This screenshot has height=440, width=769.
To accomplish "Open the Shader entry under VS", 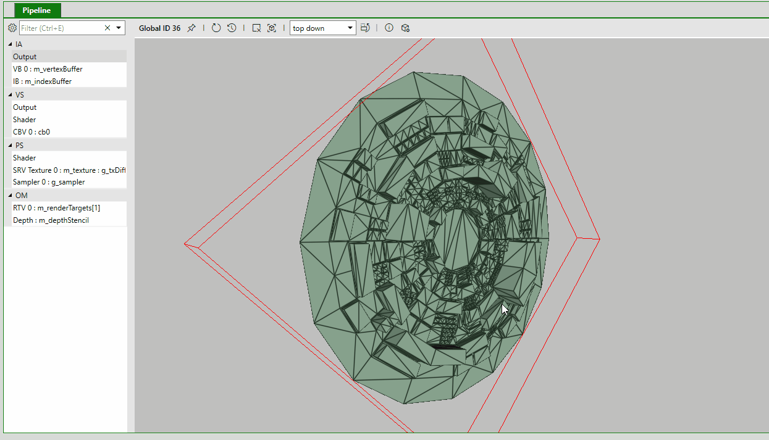I will pyautogui.click(x=69, y=120).
